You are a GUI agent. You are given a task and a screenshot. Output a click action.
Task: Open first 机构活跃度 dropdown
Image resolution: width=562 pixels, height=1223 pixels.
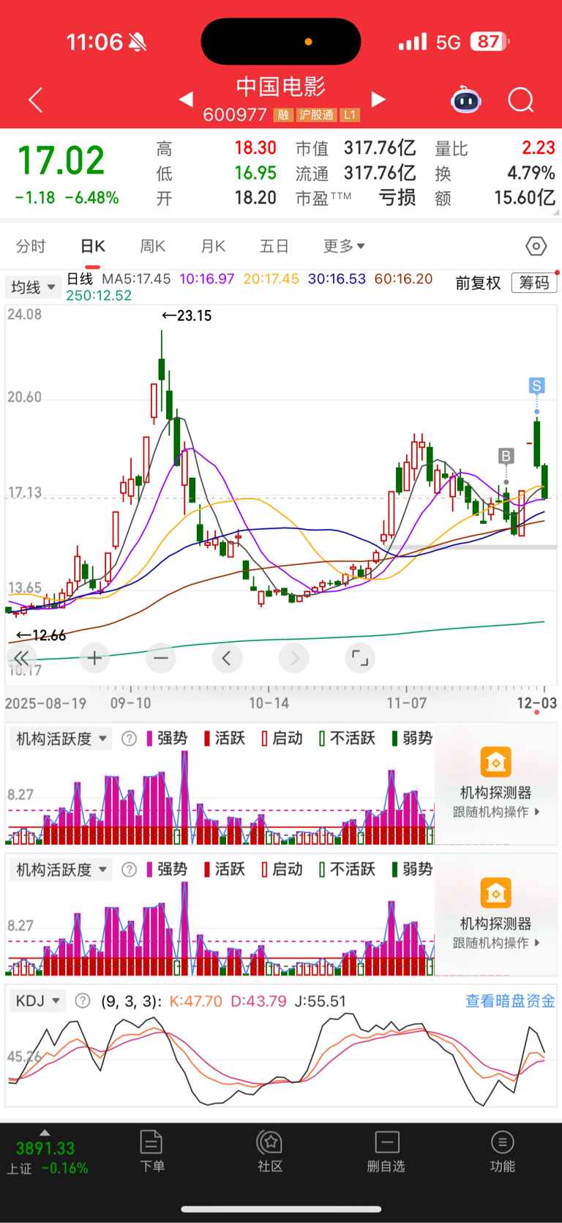coord(61,739)
